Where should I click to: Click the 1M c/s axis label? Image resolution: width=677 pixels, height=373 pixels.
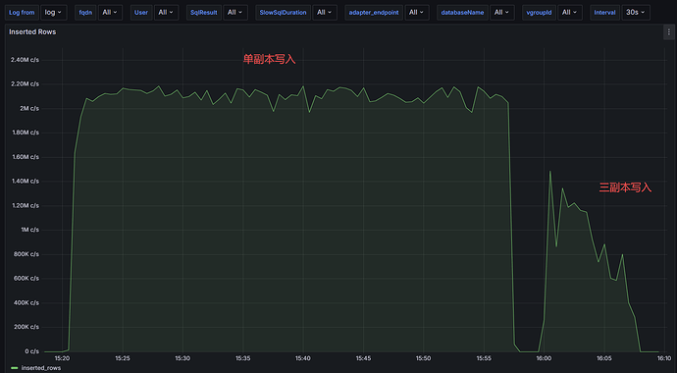click(28, 230)
